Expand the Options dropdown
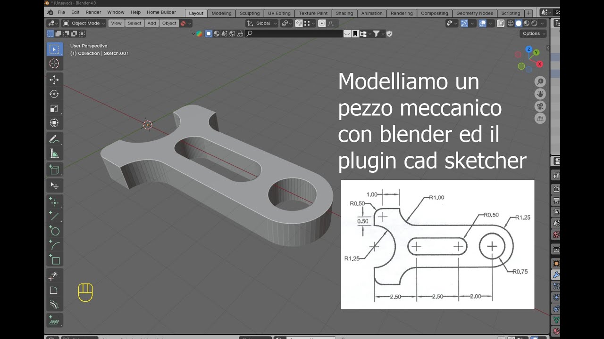 534,33
